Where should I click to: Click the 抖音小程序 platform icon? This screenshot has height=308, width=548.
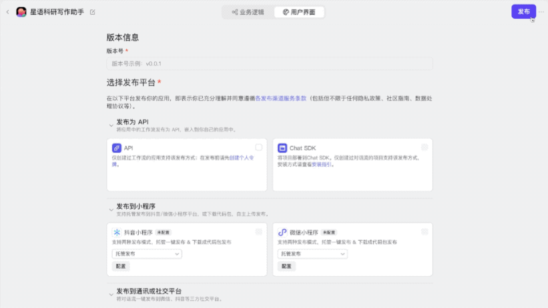[x=117, y=232]
